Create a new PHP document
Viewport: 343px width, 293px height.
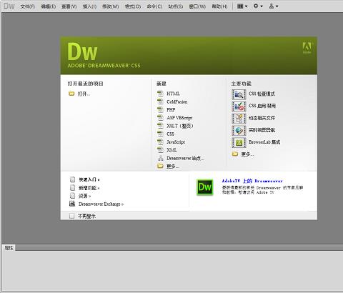tap(171, 110)
